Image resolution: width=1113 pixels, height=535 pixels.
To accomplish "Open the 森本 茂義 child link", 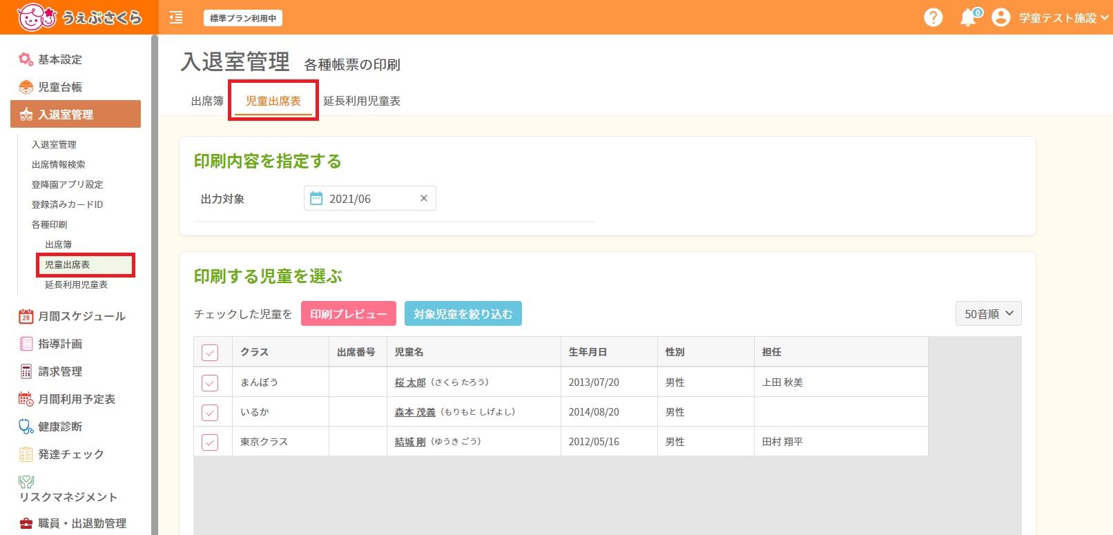I will coord(415,411).
